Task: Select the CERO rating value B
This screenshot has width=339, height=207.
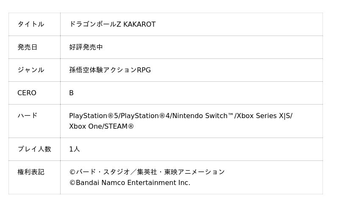Action: click(x=71, y=93)
